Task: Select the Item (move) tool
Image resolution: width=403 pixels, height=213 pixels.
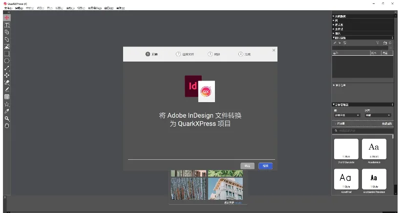Action: (7, 18)
